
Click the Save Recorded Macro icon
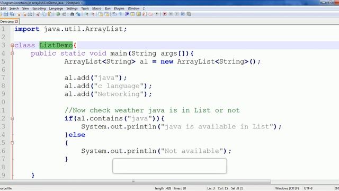point(189,14)
